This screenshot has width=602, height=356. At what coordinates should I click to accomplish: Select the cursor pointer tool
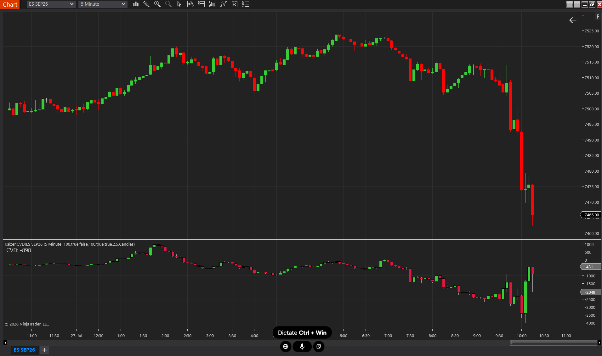point(179,4)
